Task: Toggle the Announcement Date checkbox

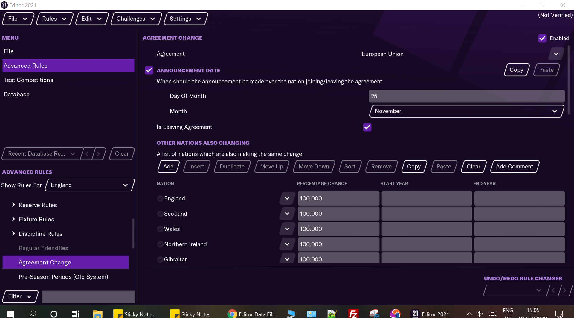Action: pyautogui.click(x=149, y=71)
